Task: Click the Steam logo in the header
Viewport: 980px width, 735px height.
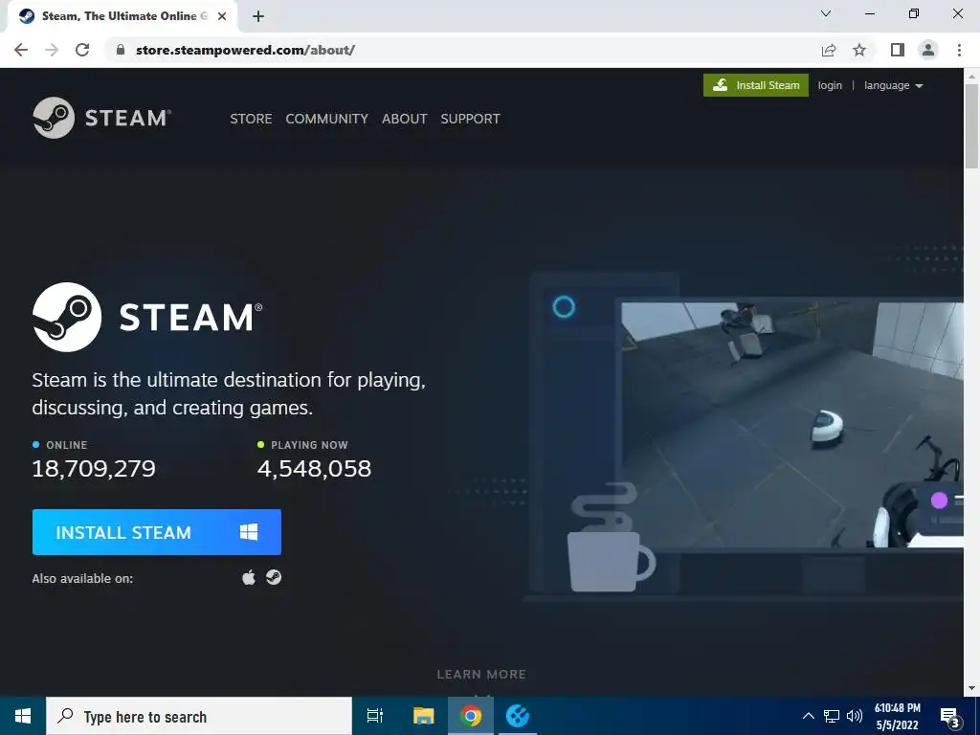Action: coord(101,118)
